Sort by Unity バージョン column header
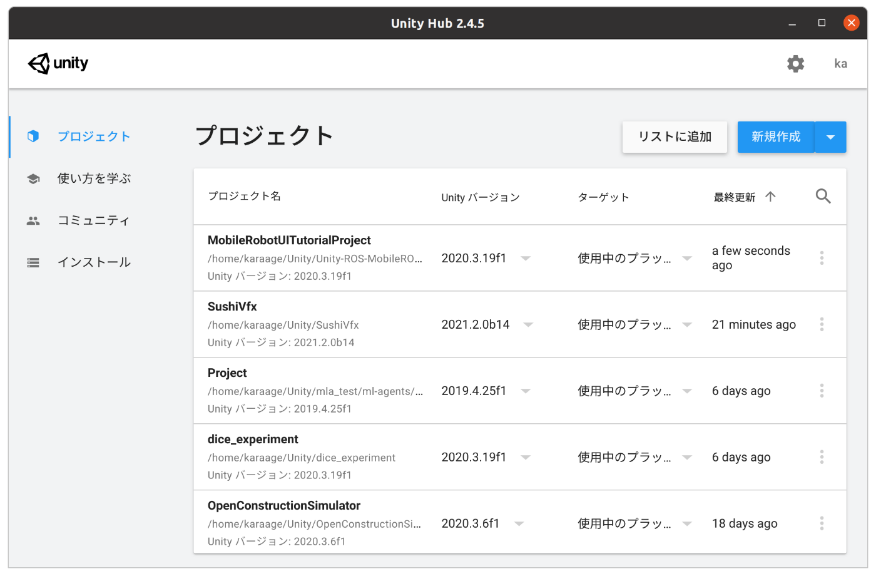The height and width of the screenshot is (576, 876). coord(481,197)
